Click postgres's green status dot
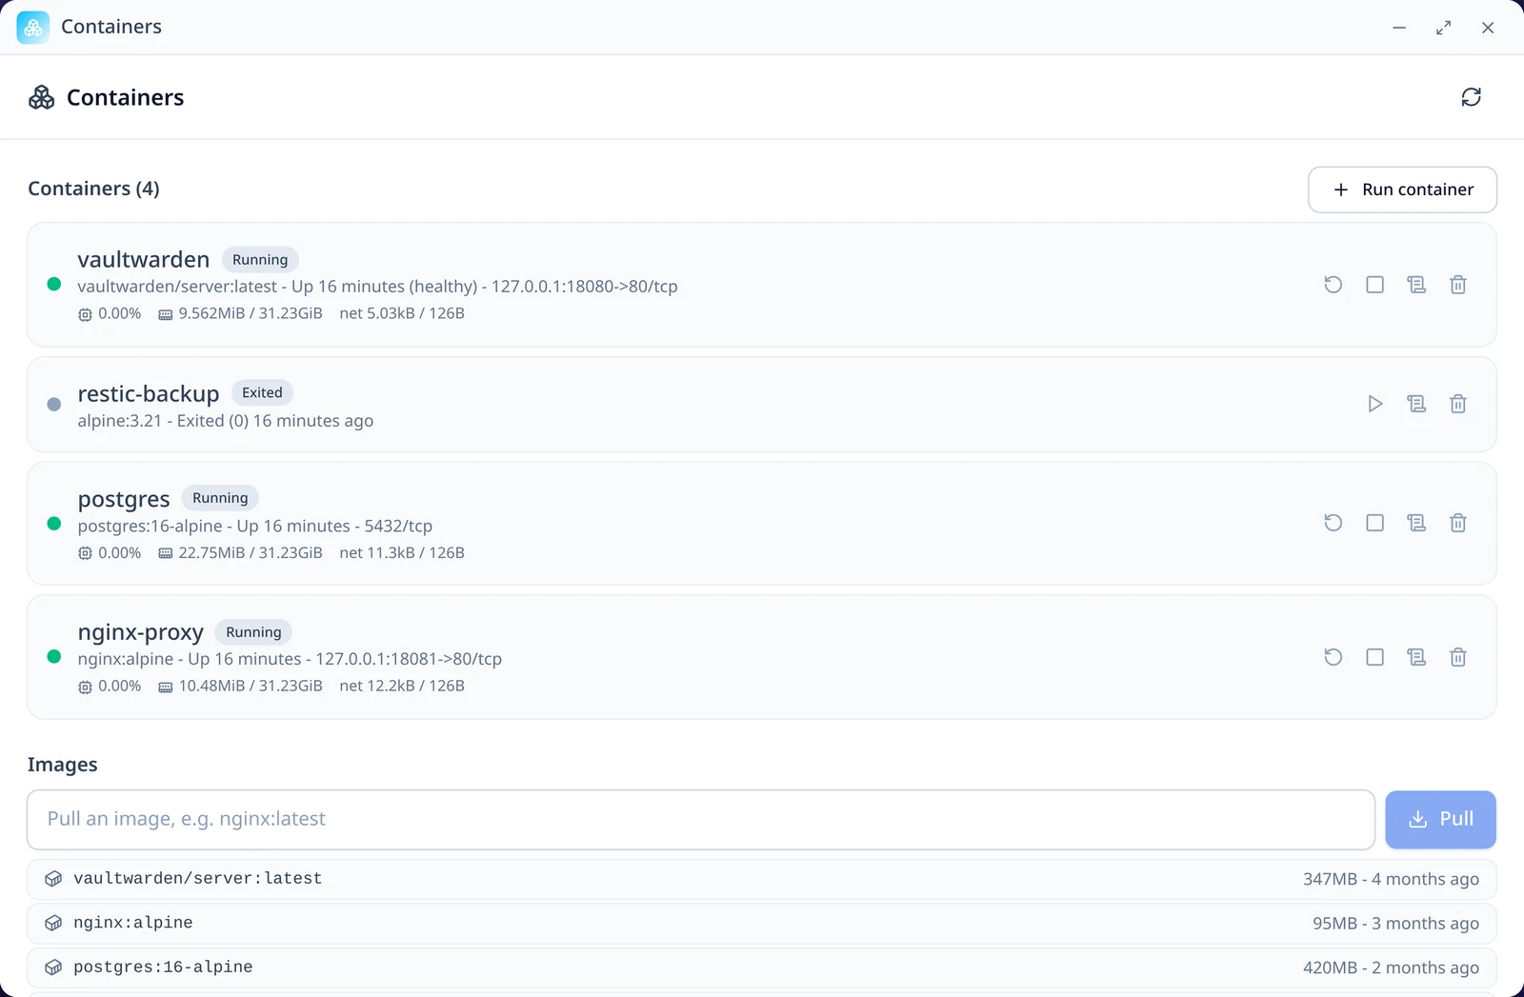 point(54,523)
